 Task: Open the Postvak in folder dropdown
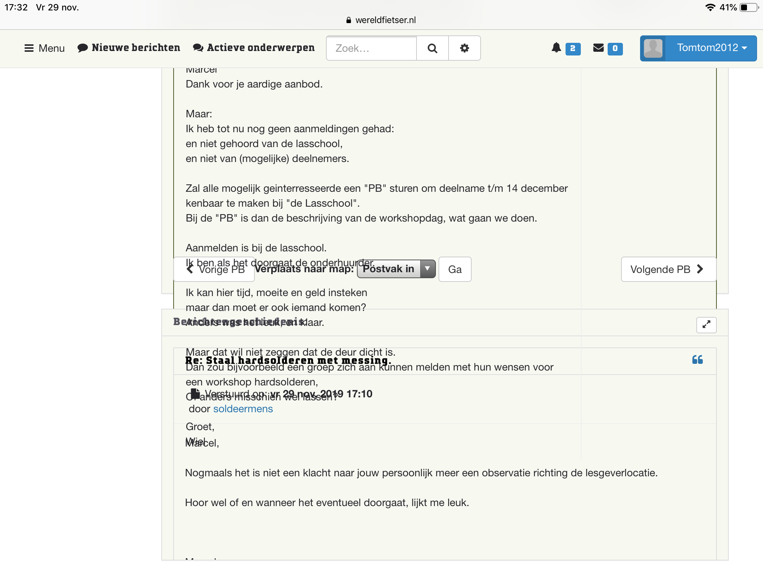click(x=396, y=269)
